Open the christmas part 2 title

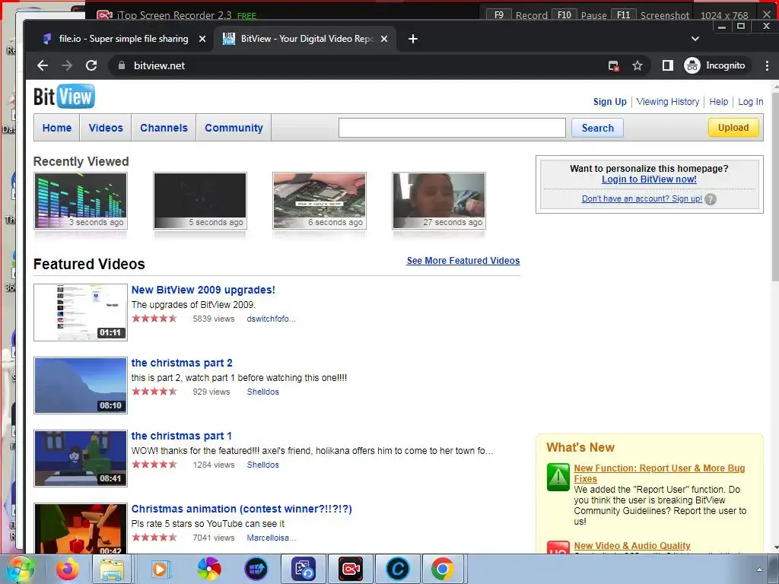[182, 363]
